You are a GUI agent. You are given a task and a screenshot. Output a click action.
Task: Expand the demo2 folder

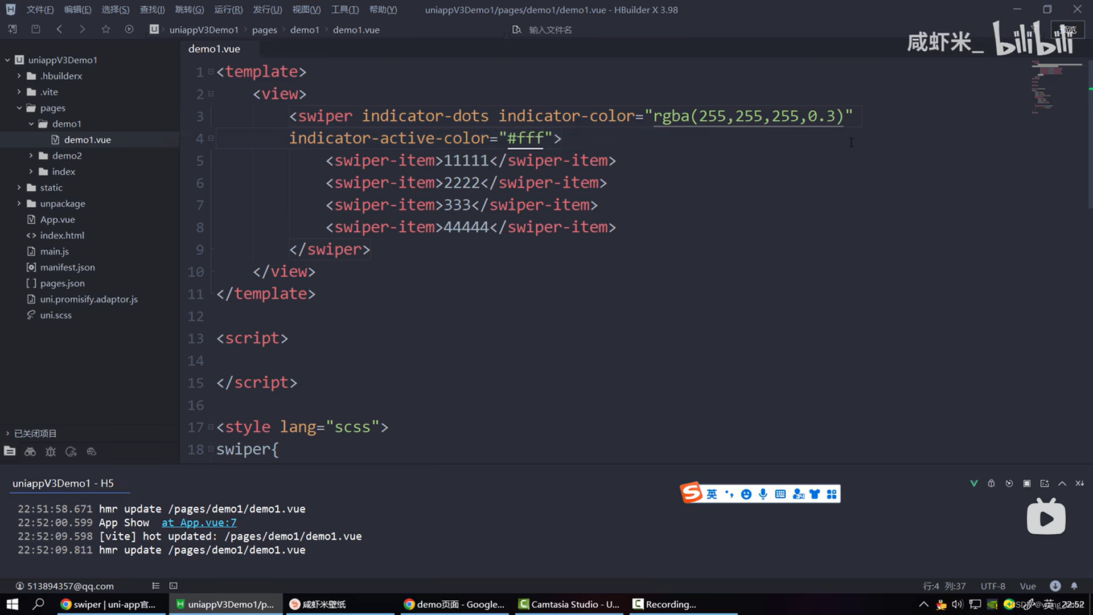pos(31,155)
